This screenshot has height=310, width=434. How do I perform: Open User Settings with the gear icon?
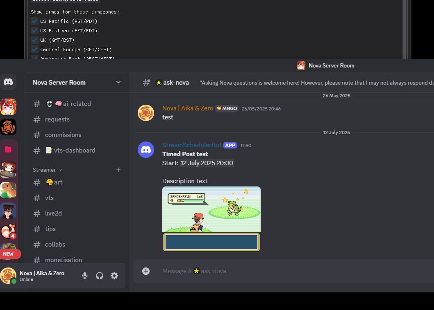click(114, 276)
